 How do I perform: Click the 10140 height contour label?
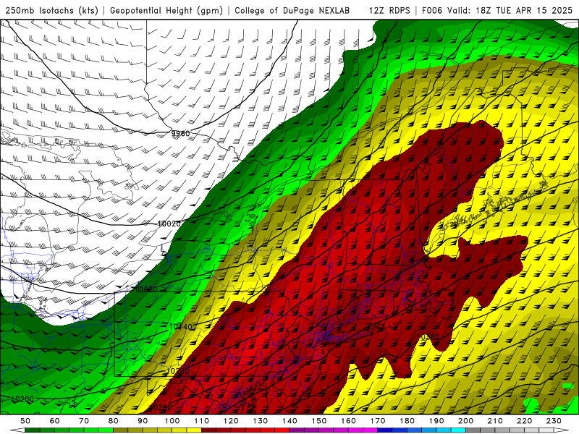tap(181, 327)
